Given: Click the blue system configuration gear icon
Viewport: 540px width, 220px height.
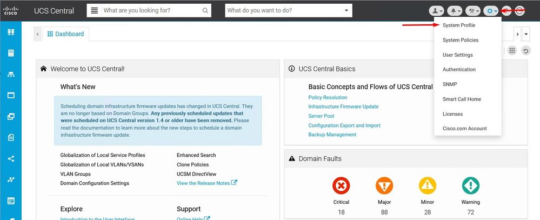Looking at the screenshot, I should click(491, 11).
